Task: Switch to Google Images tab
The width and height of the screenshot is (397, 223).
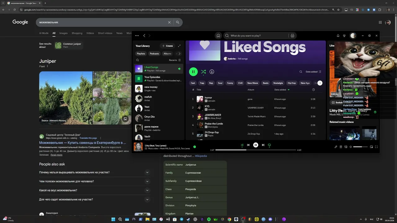Action: (x=63, y=33)
